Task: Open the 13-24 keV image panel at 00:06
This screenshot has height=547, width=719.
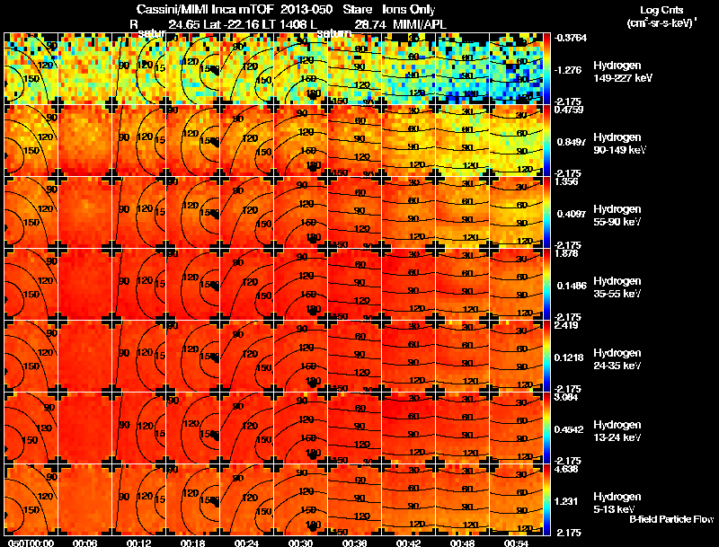Action: 84,428
